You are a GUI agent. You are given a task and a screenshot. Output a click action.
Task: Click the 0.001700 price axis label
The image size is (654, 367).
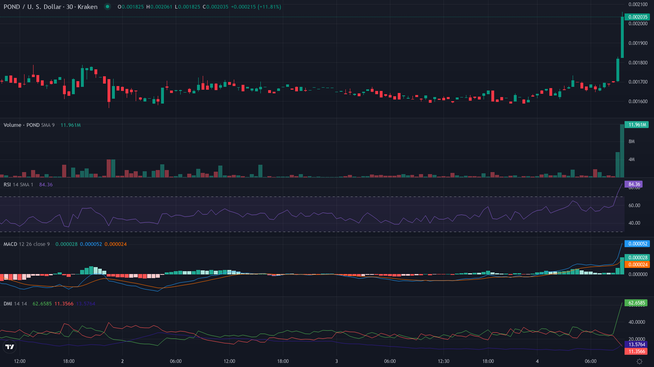pyautogui.click(x=638, y=82)
